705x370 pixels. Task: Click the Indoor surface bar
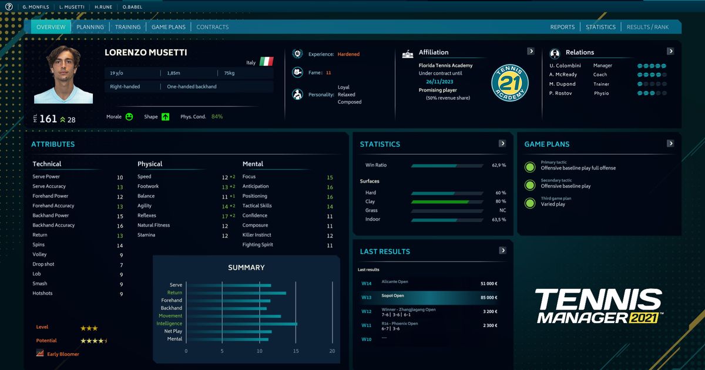pyautogui.click(x=446, y=219)
